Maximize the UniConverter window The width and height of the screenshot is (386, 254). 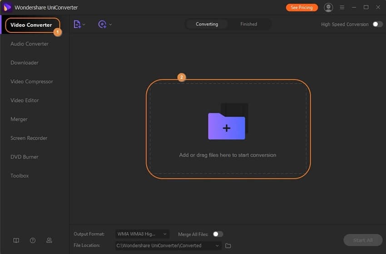366,7
